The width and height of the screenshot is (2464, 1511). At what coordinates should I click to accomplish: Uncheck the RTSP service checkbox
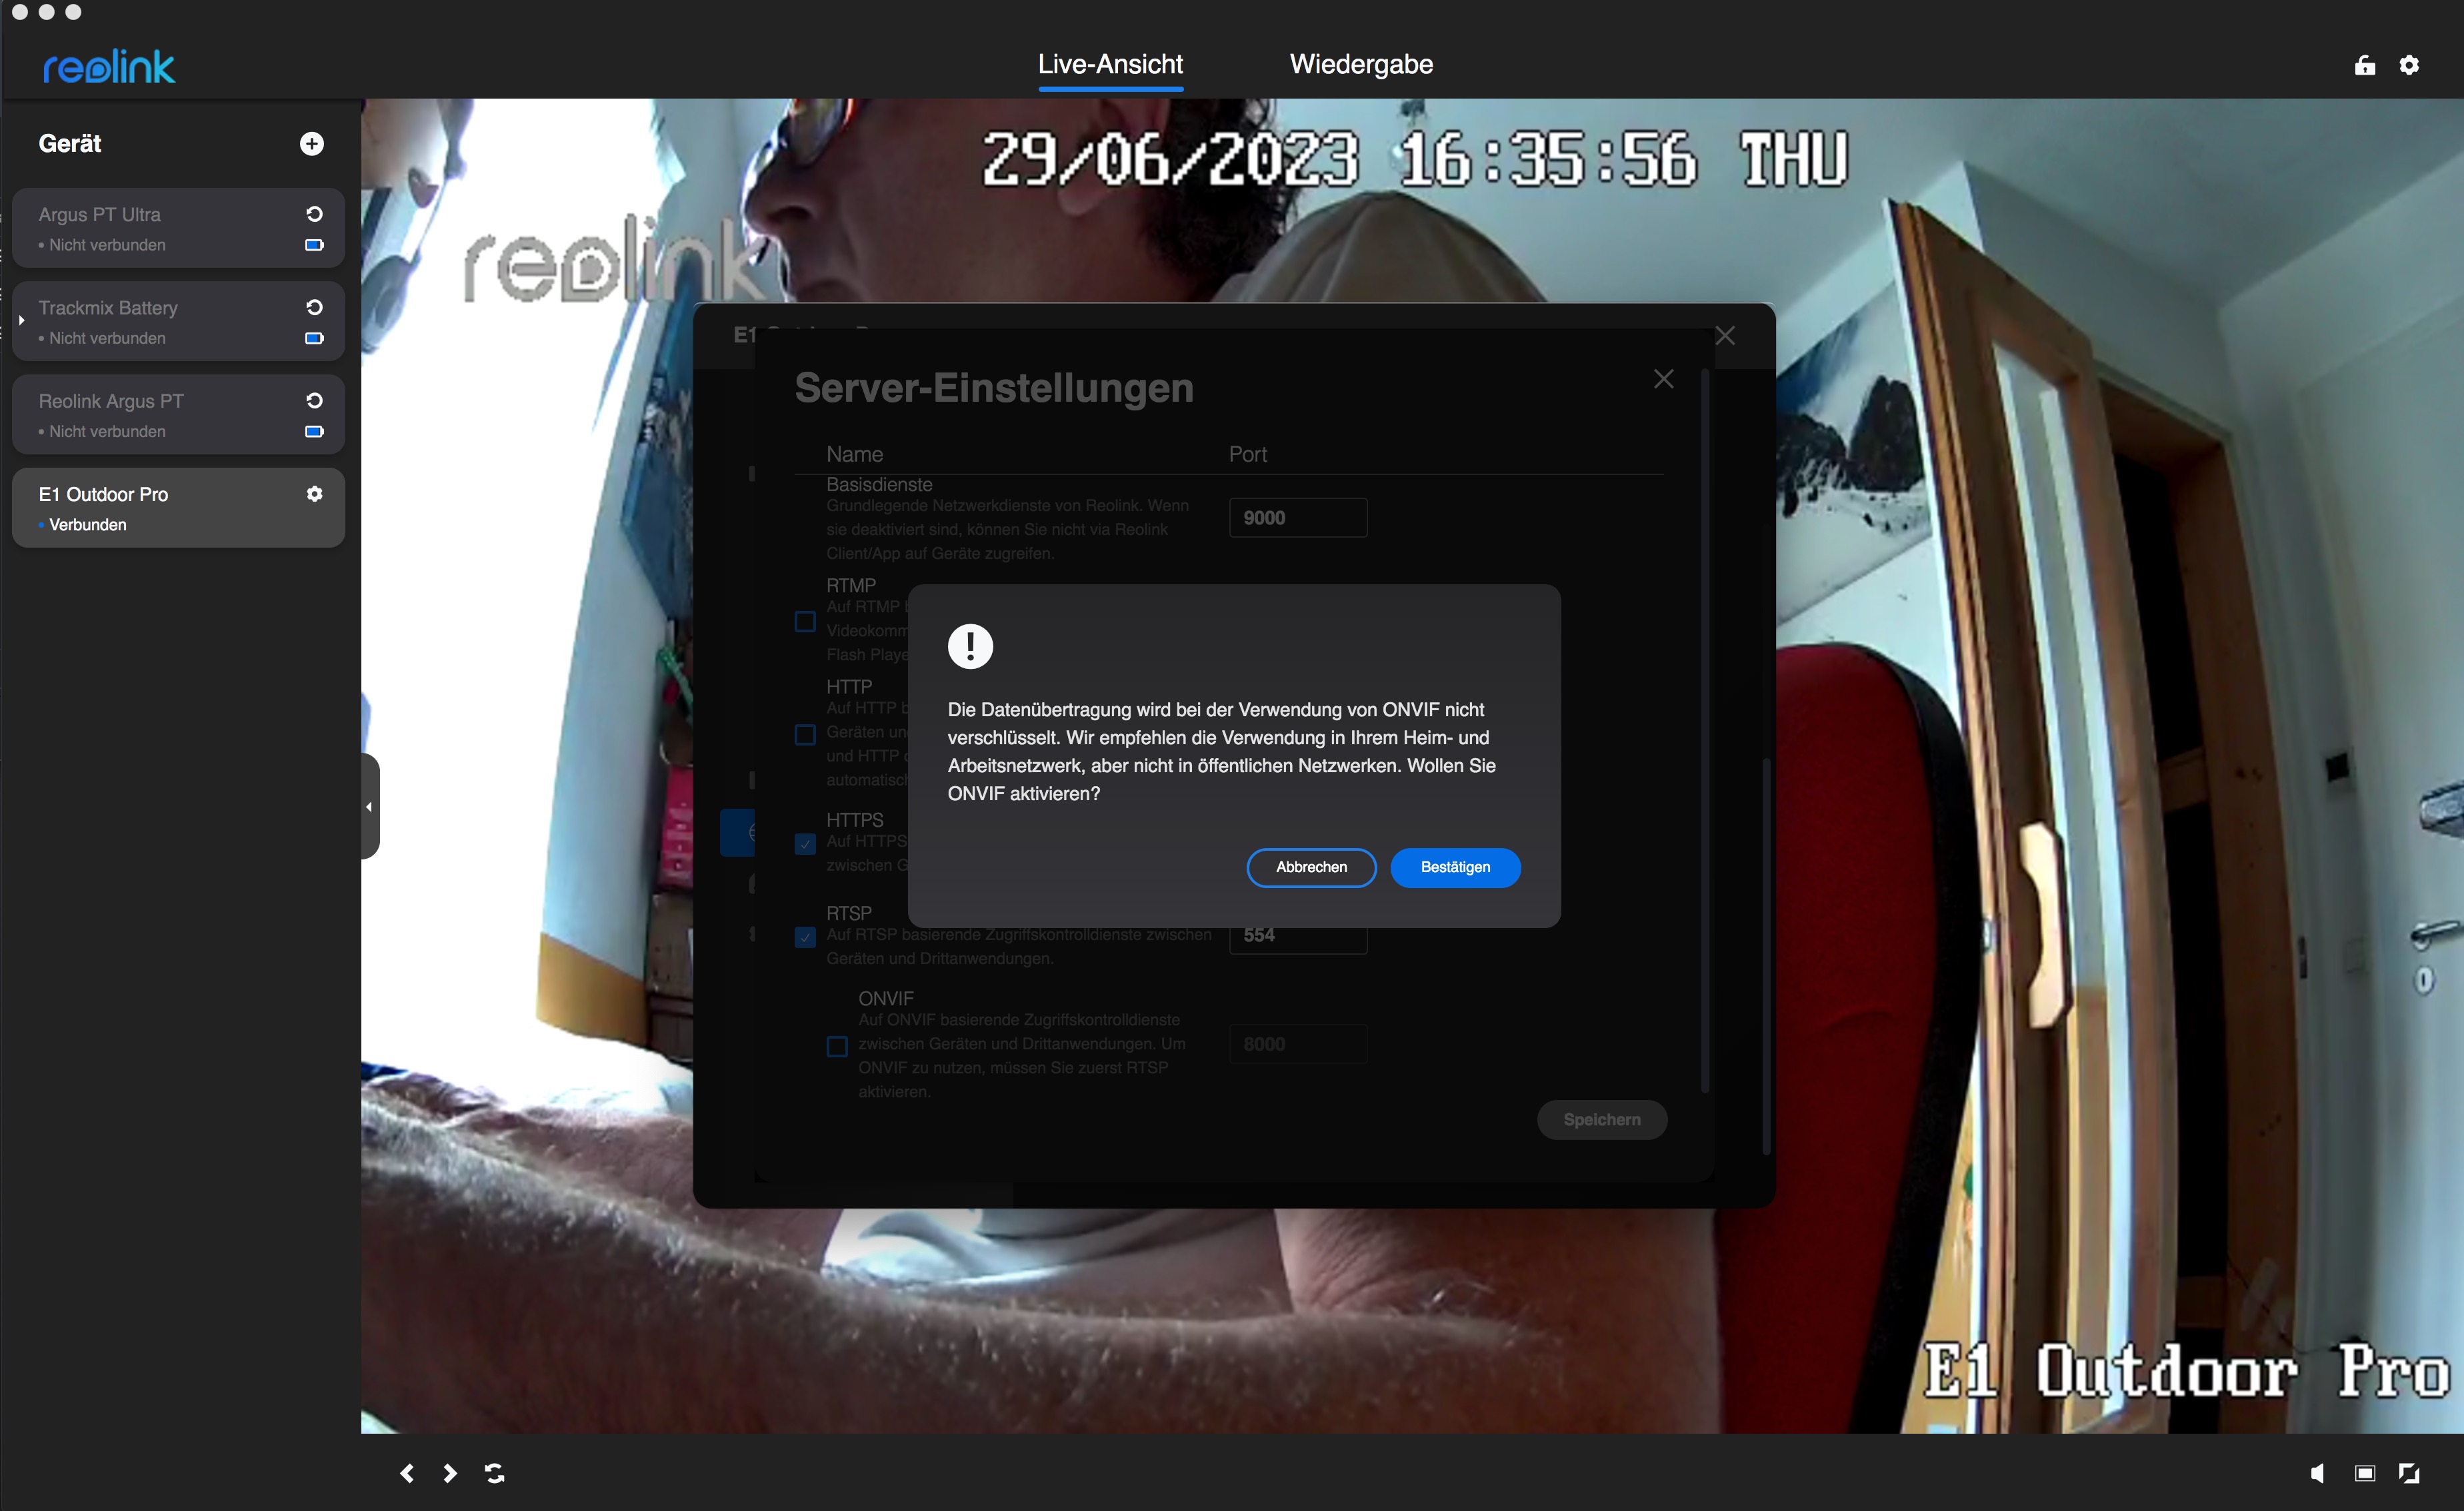click(x=805, y=937)
